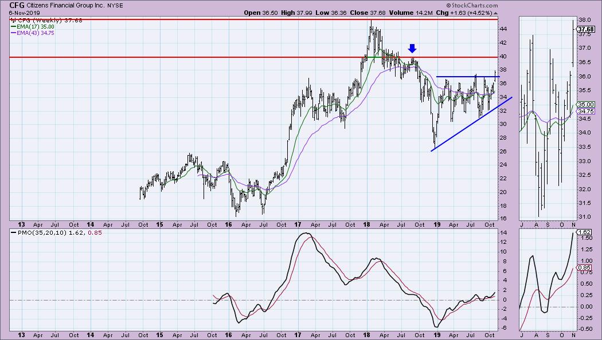Click the purple boxed 34.75 EMA tag
This screenshot has width=602, height=340.
coord(586,111)
